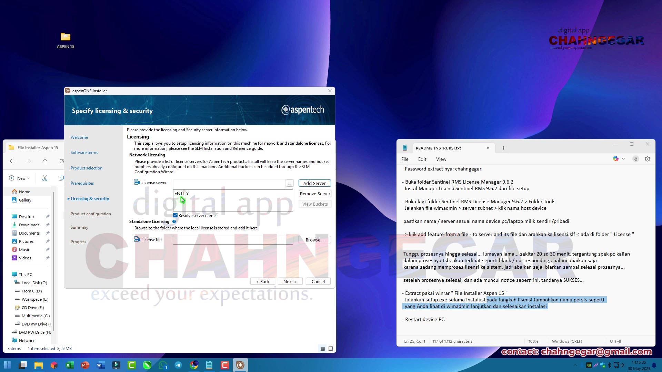
Task: Click the Standalone Licensing info icon
Action: (x=174, y=221)
